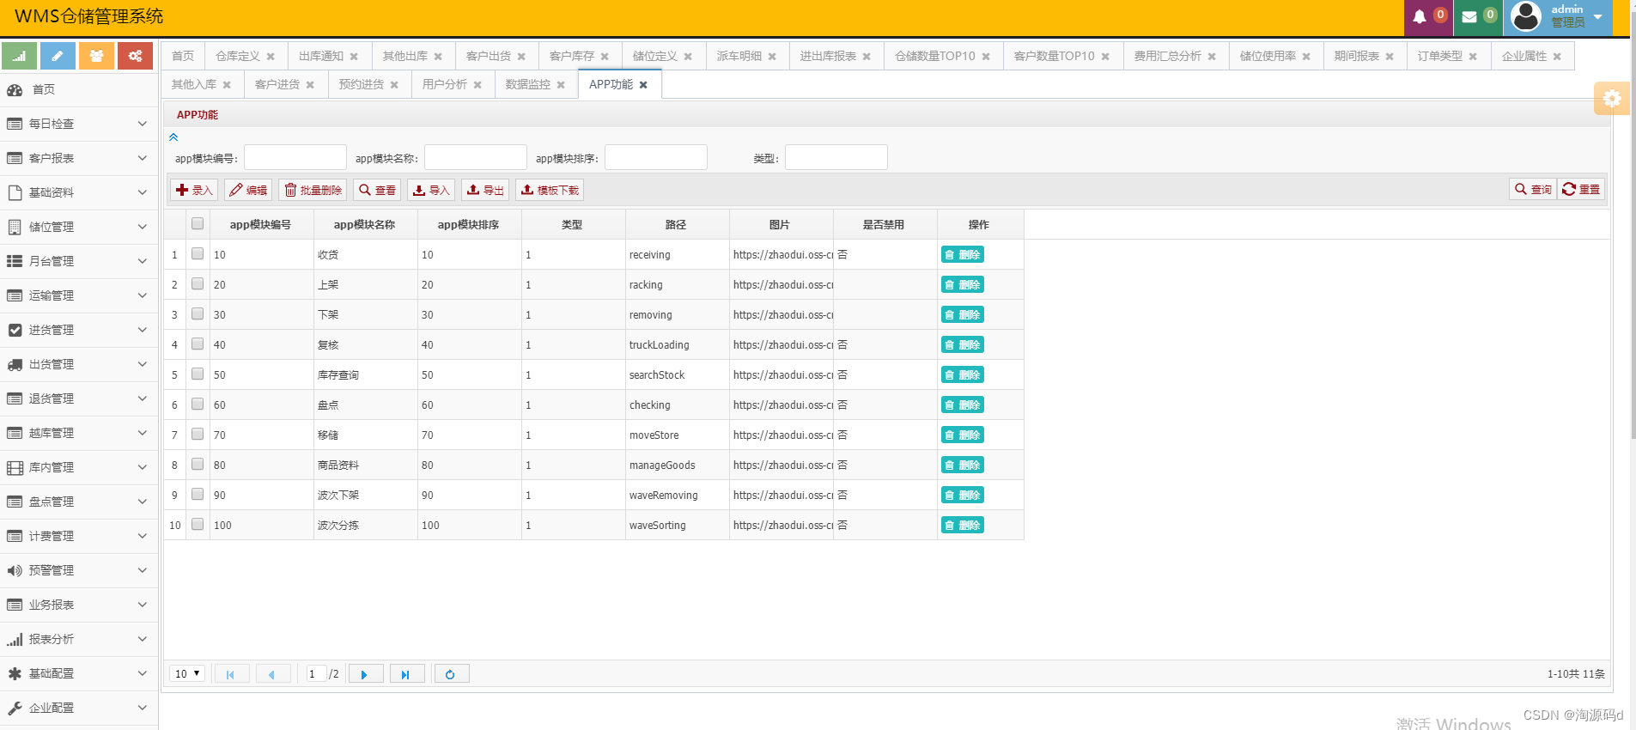Delete the receiving row
Viewport: 1636px width, 730px height.
(962, 255)
